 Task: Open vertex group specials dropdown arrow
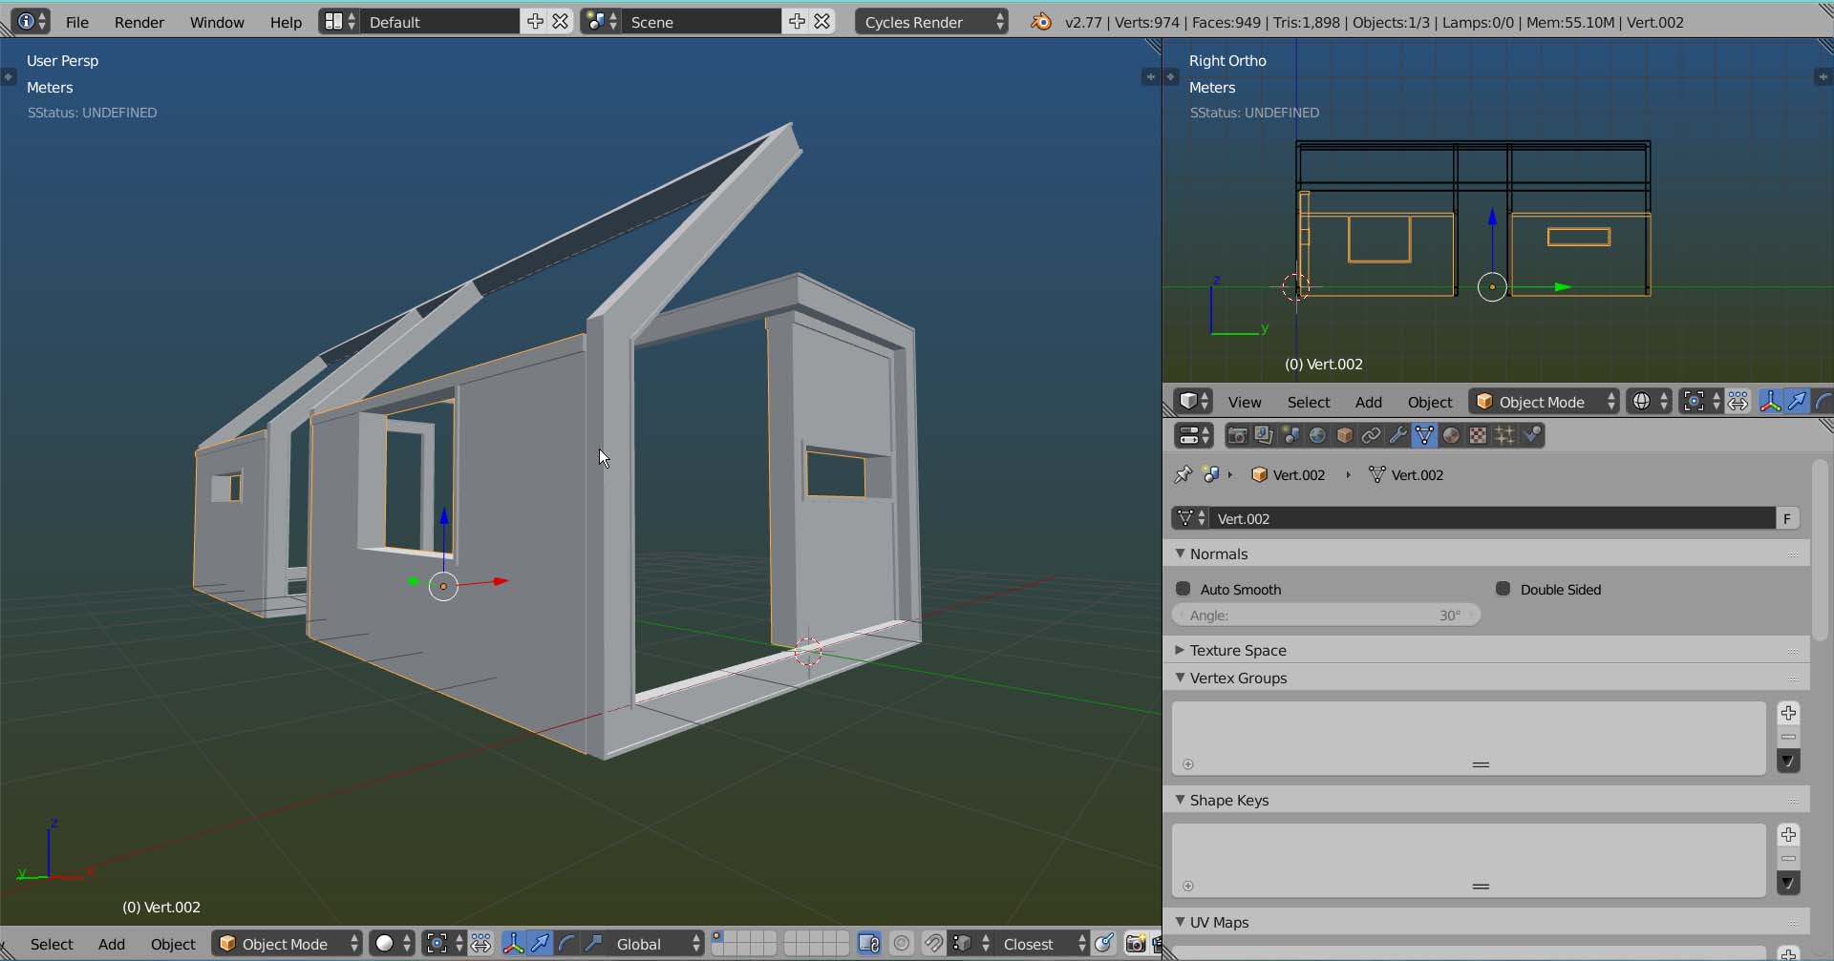point(1788,761)
